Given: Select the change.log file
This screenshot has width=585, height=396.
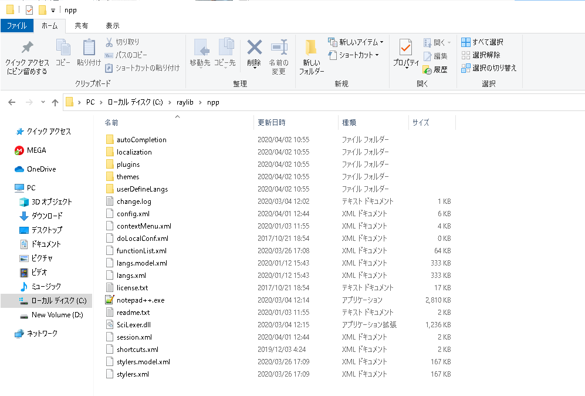Looking at the screenshot, I should point(129,202).
